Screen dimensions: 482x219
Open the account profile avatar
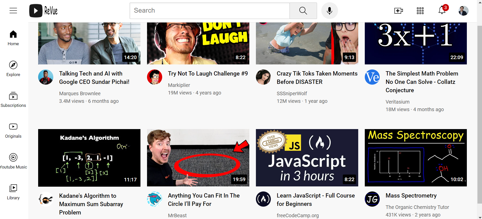pos(463,11)
